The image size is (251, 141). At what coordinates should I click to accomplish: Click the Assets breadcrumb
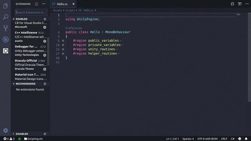pos(58,11)
